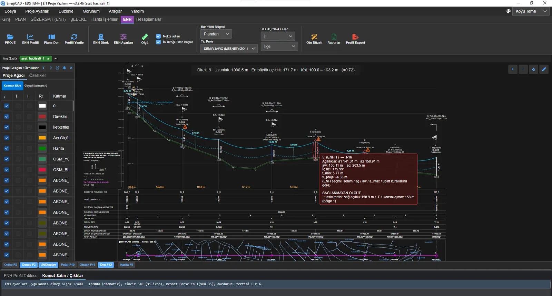
Task: Open the Araçlar menu
Action: [115, 11]
